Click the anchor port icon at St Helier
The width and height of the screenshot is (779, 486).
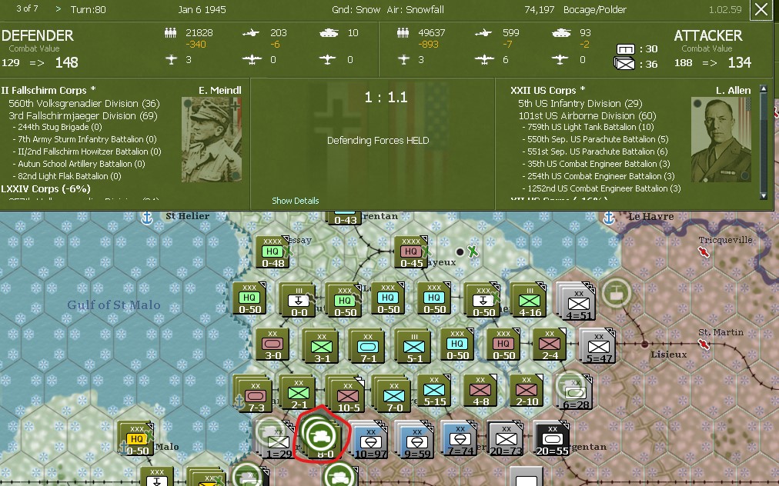(x=148, y=217)
